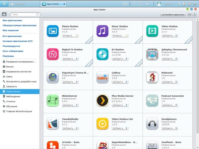Add Video Station with Добавить button
The height and width of the screenshot is (149, 199).
click(170, 36)
